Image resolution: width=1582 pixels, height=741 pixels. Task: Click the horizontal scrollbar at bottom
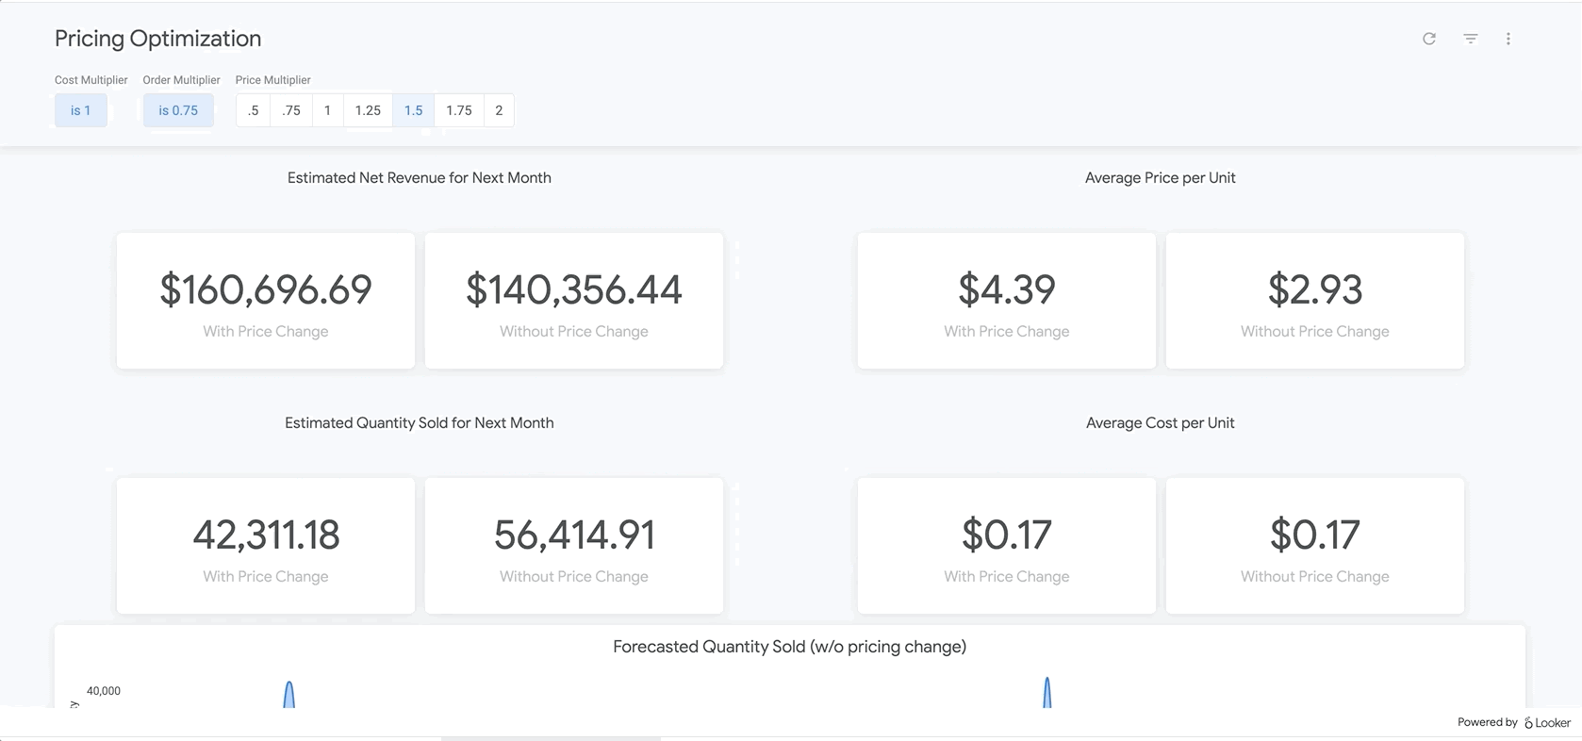[x=551, y=738]
